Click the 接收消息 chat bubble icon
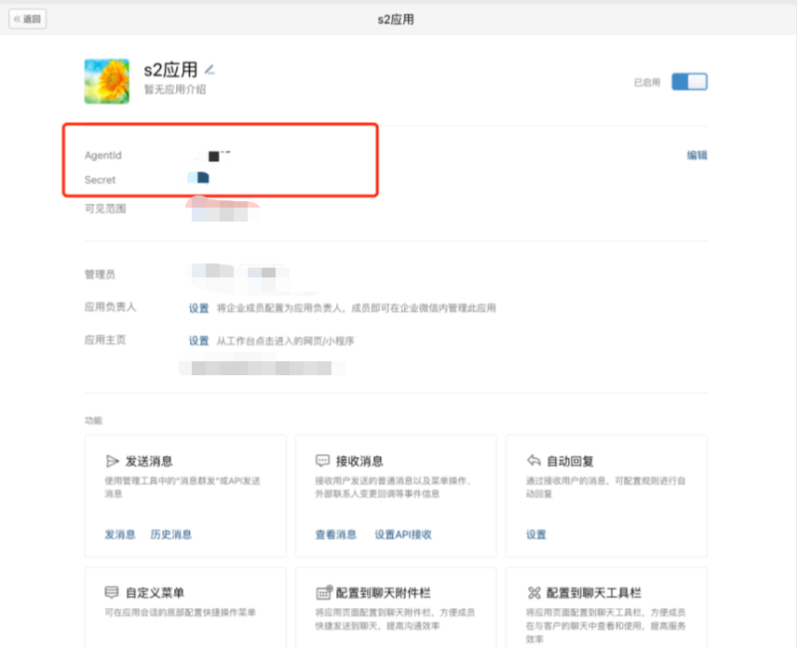This screenshot has width=797, height=648. 323,461
